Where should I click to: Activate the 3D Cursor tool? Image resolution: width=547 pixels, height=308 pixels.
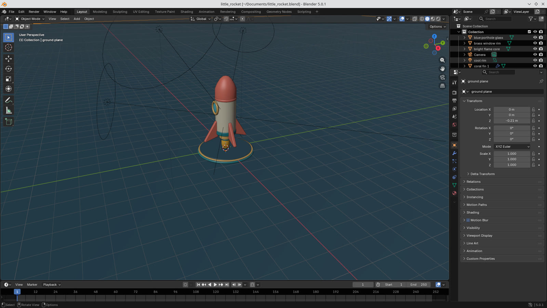(9, 48)
